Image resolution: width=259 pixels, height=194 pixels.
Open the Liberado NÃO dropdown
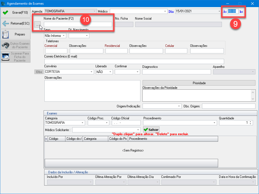(x=110, y=72)
